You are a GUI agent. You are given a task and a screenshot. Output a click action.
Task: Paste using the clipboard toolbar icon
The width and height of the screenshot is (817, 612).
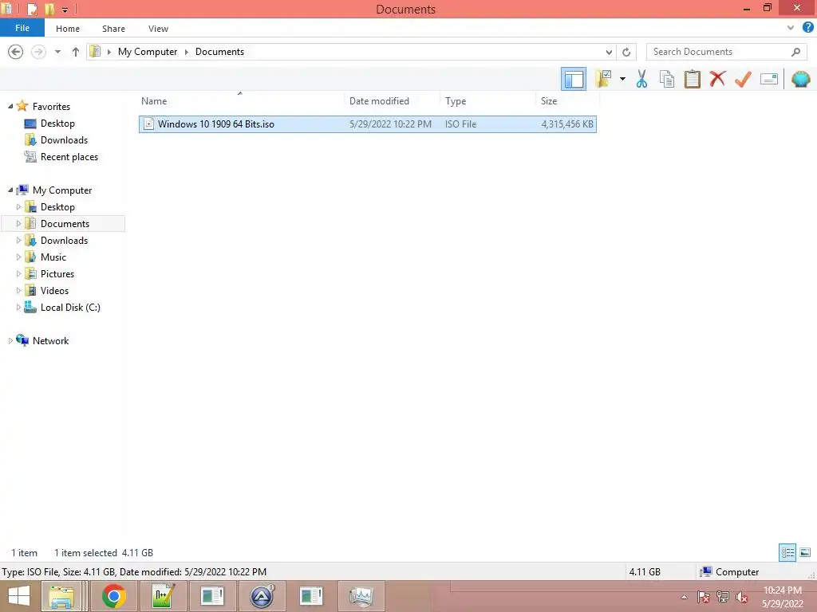692,79
